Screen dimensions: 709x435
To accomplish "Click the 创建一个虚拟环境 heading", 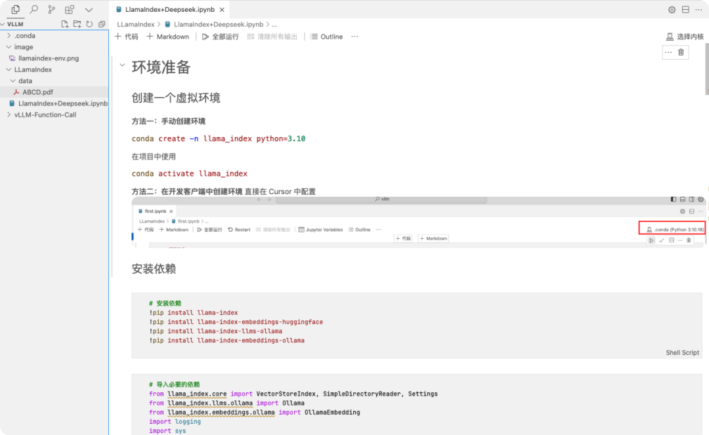I will (x=176, y=98).
